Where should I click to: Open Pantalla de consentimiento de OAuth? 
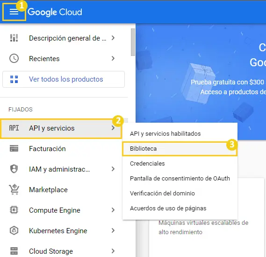click(180, 179)
